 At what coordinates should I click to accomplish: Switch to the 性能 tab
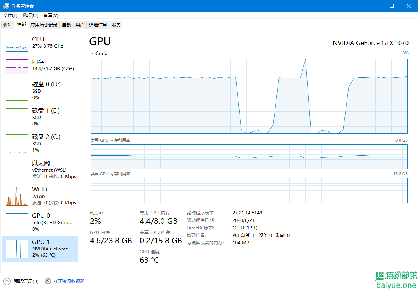tap(21, 24)
